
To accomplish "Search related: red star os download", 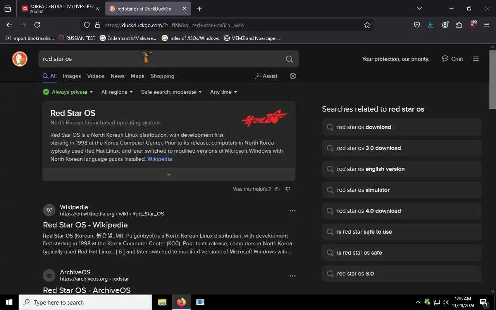I will pos(401,127).
